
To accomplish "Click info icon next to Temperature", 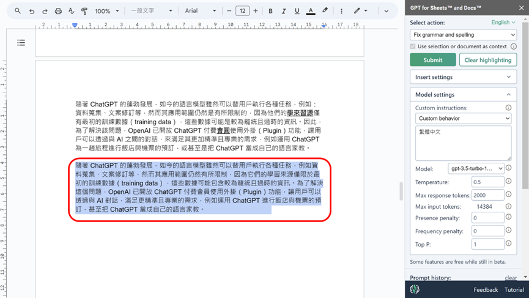I will [x=508, y=181].
